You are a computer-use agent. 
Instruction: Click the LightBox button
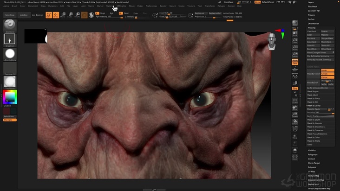24,15
